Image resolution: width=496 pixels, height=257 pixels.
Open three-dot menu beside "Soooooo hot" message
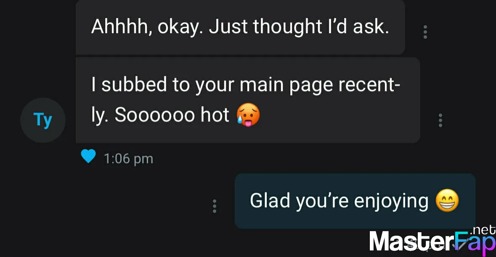coord(440,120)
